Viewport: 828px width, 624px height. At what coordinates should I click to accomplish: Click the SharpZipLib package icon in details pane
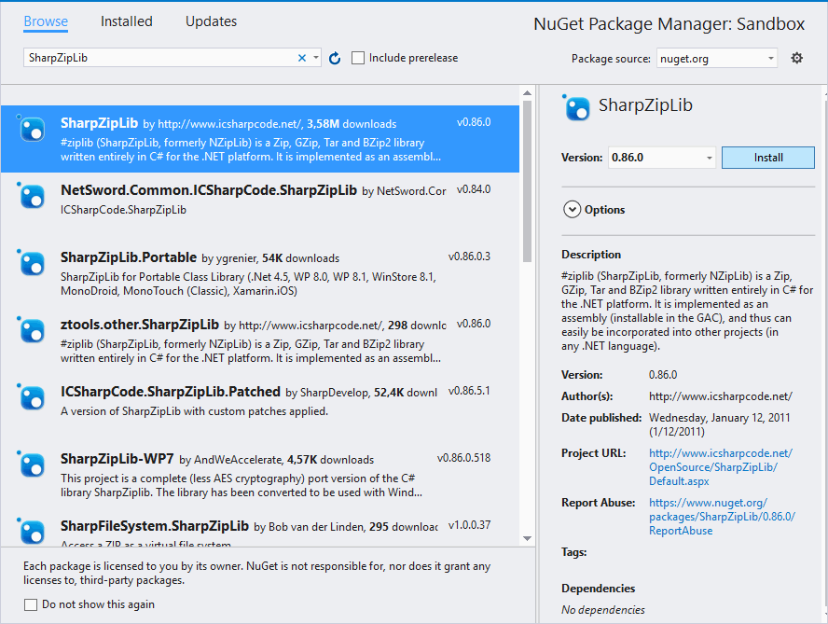pyautogui.click(x=576, y=108)
